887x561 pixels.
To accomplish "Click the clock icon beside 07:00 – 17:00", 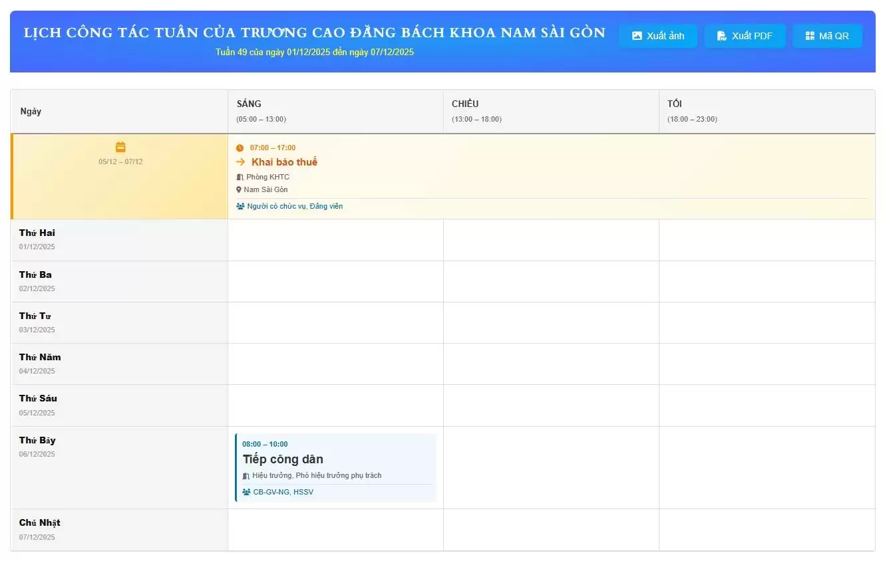I will point(240,148).
